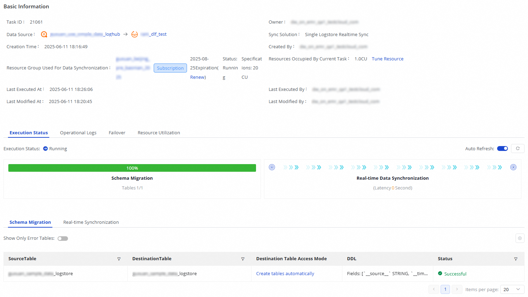The width and height of the screenshot is (528, 297).
Task: Click Create tables automatically link
Action: [285, 273]
